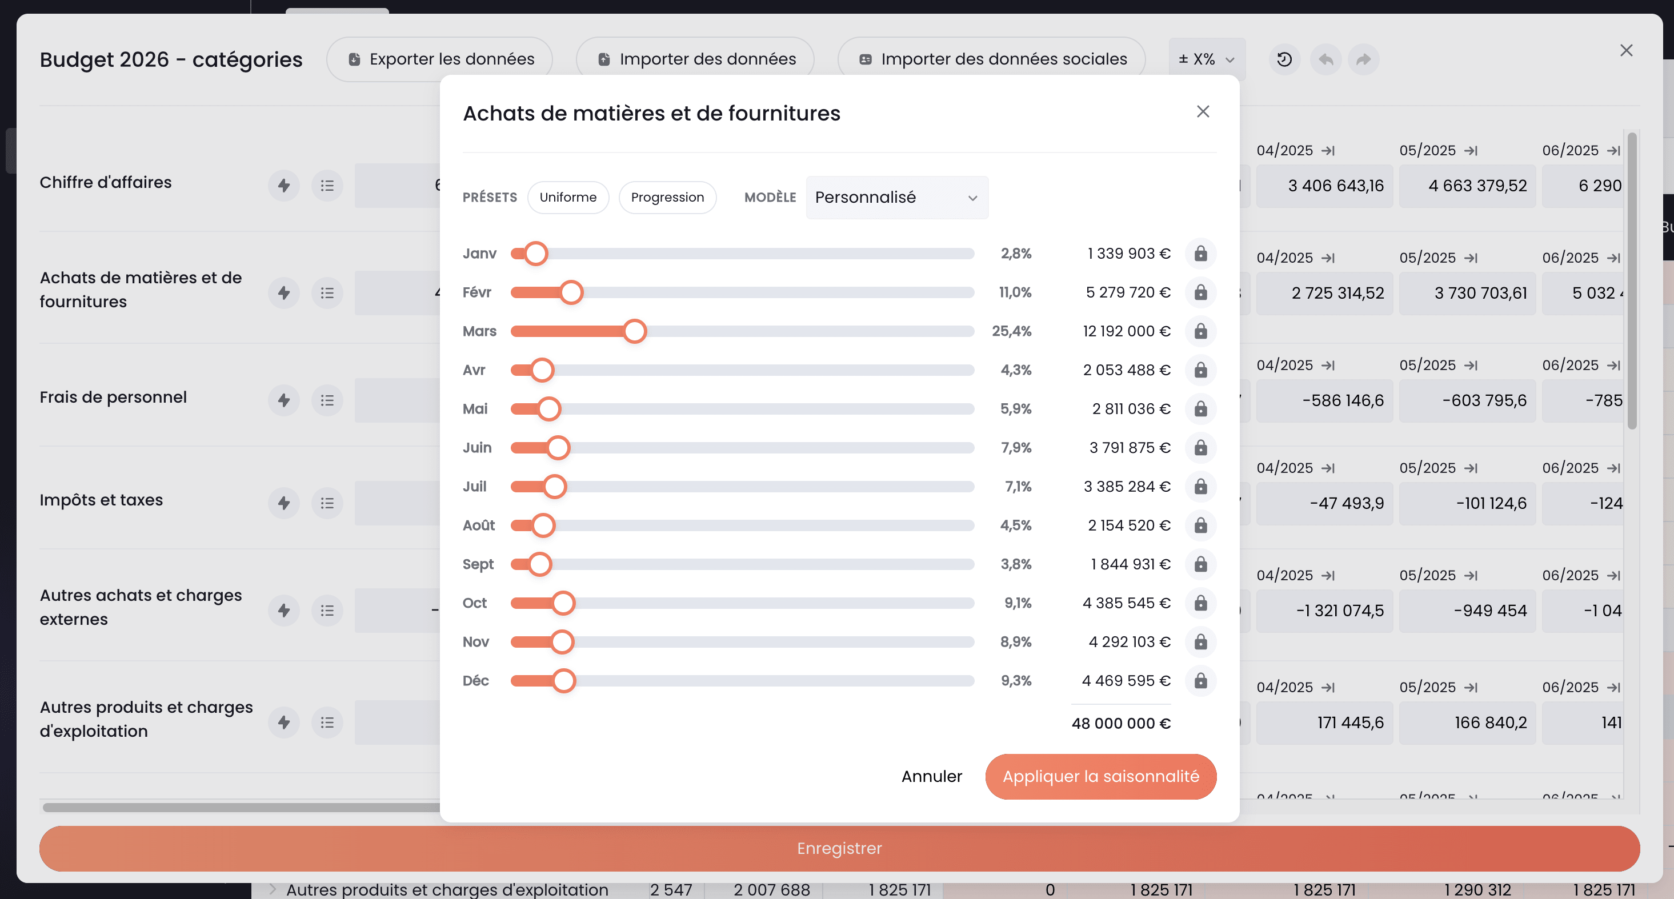Screen dimensions: 1674x899
Task: Select the Uniforme preset
Action: (567, 198)
